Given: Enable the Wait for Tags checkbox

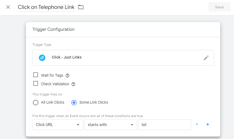Looking at the screenshot, I should [x=36, y=75].
